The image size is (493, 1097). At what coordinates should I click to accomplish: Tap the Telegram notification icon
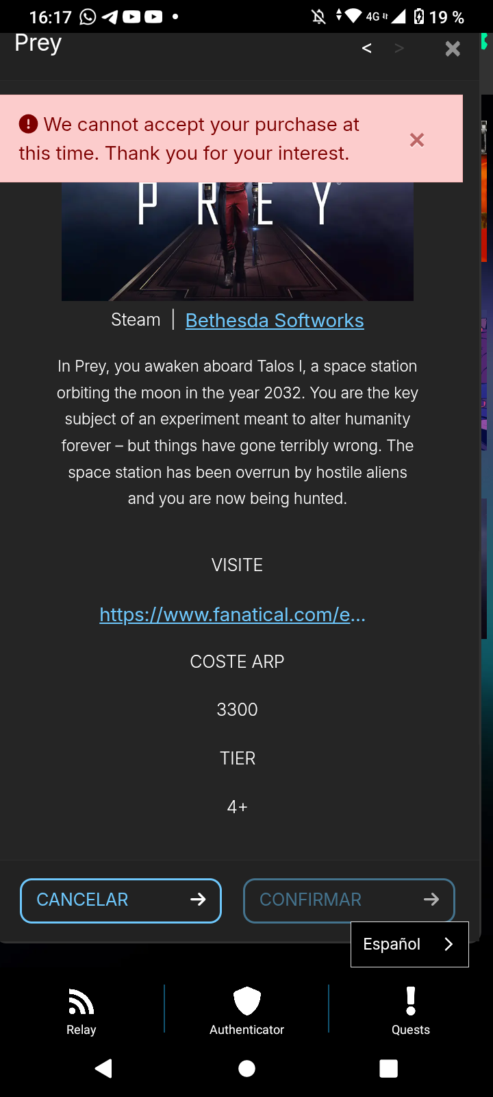[110, 16]
